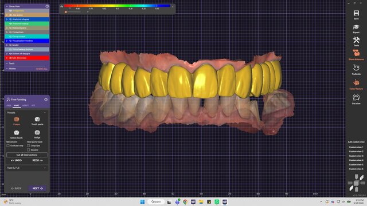This screenshot has height=206, width=367.
Task: Select the Tooth parts preset
Action: click(x=37, y=121)
